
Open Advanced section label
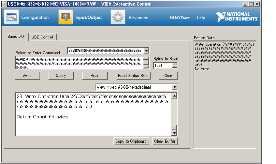[139, 18]
